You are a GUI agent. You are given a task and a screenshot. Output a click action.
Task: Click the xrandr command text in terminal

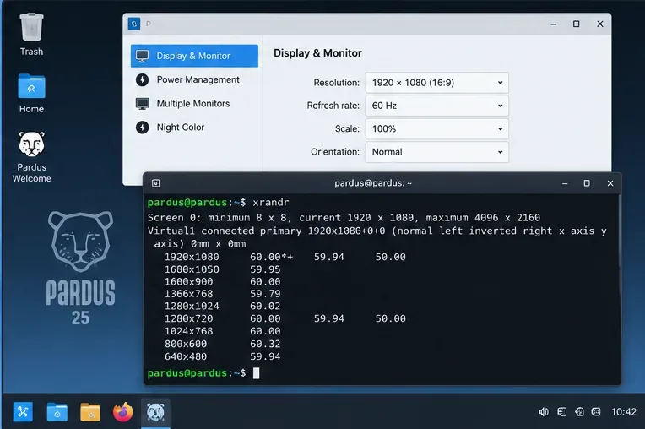pos(271,203)
